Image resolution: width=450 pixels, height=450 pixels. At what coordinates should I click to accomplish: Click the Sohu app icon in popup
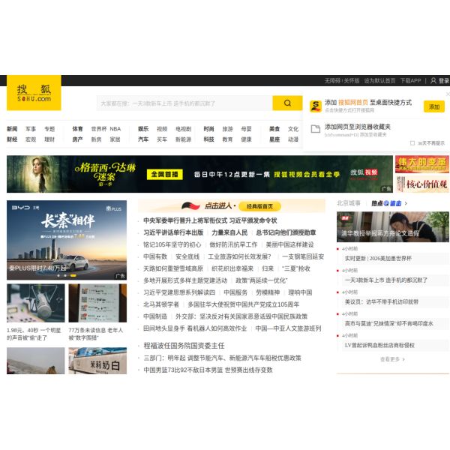[x=316, y=106]
